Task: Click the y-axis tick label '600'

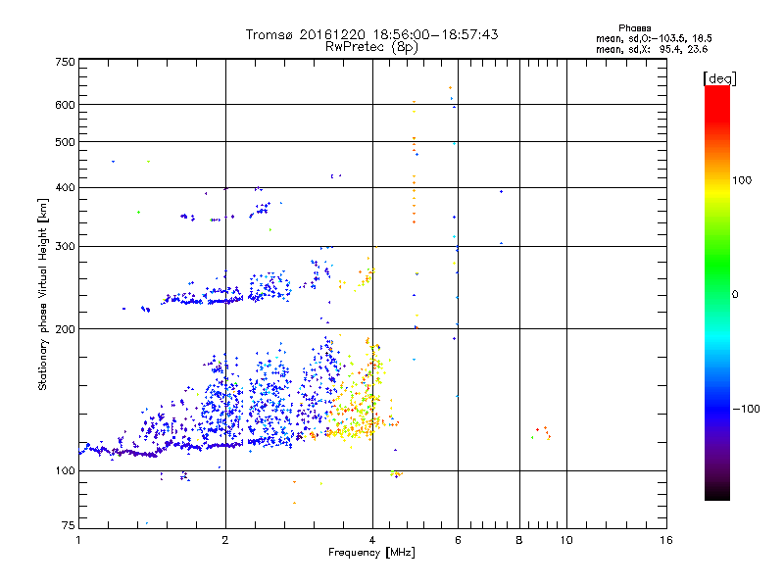Action: click(65, 105)
